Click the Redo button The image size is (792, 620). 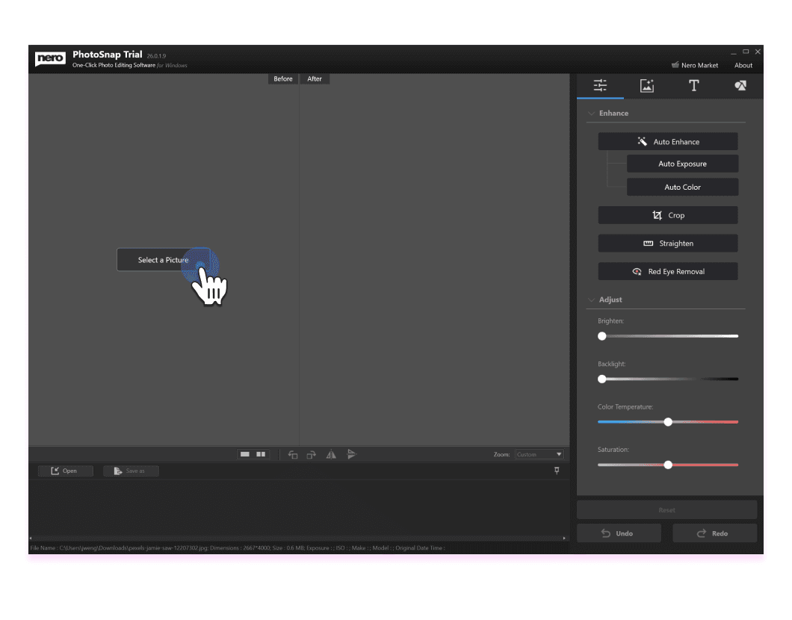(715, 533)
